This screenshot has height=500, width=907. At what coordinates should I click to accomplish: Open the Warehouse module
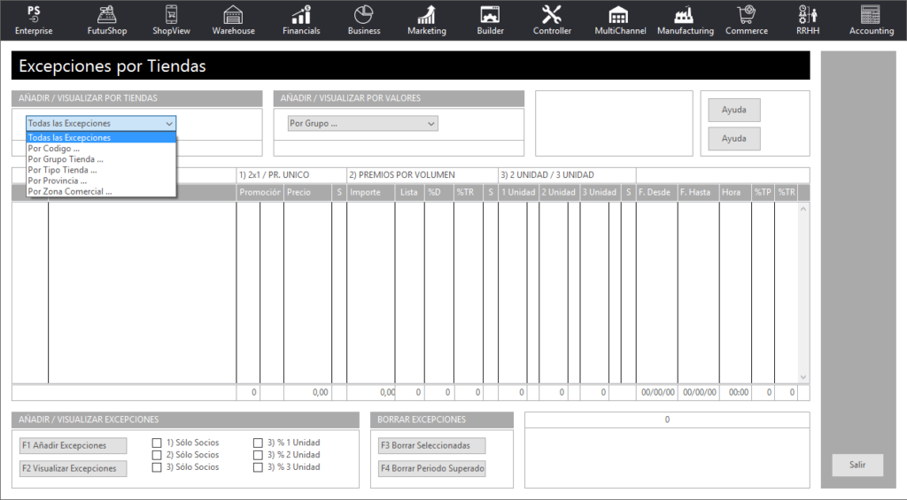[233, 21]
